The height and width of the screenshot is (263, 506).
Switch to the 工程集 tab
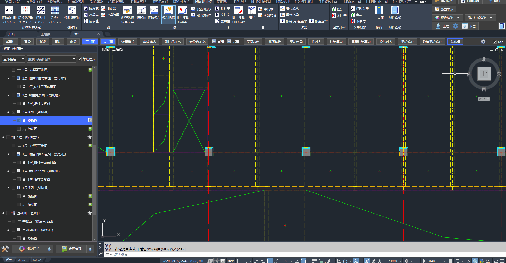point(45,34)
